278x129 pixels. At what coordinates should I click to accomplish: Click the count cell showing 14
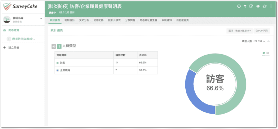(125, 63)
